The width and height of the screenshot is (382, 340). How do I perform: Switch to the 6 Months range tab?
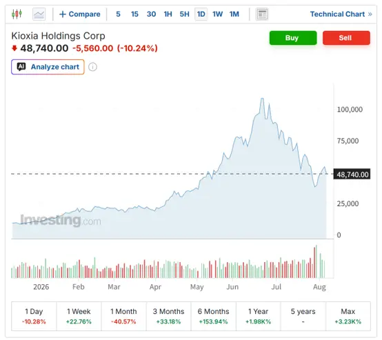[x=214, y=317]
